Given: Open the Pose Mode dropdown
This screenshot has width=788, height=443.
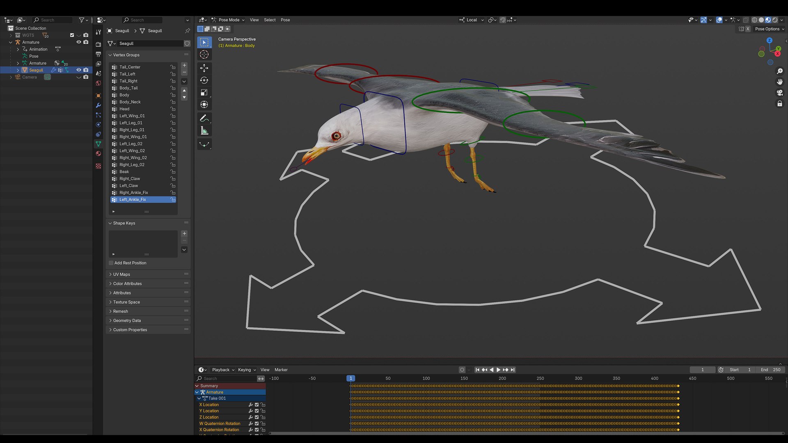Looking at the screenshot, I should coord(228,20).
